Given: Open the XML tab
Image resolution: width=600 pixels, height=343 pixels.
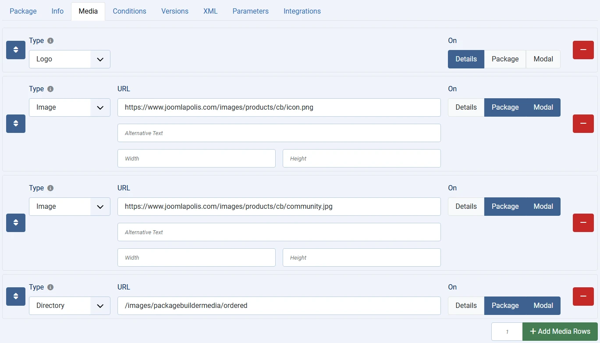Looking at the screenshot, I should tap(210, 11).
